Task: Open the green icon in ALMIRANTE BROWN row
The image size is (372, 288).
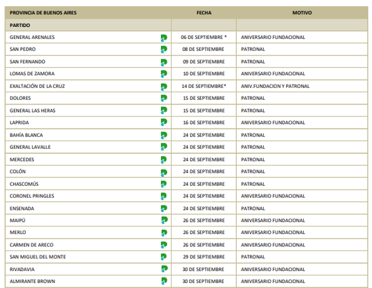Action: pyautogui.click(x=164, y=281)
